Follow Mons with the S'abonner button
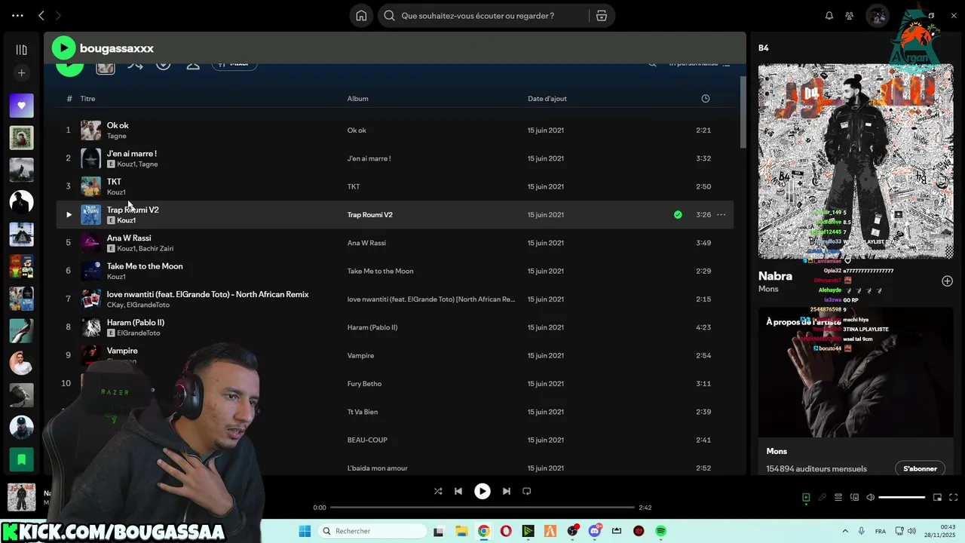This screenshot has height=543, width=965. tap(920, 469)
